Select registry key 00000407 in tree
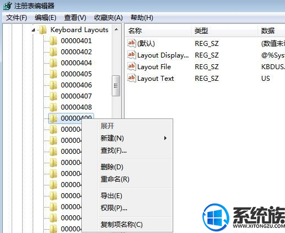This screenshot has height=233, width=285. pyautogui.click(x=76, y=96)
